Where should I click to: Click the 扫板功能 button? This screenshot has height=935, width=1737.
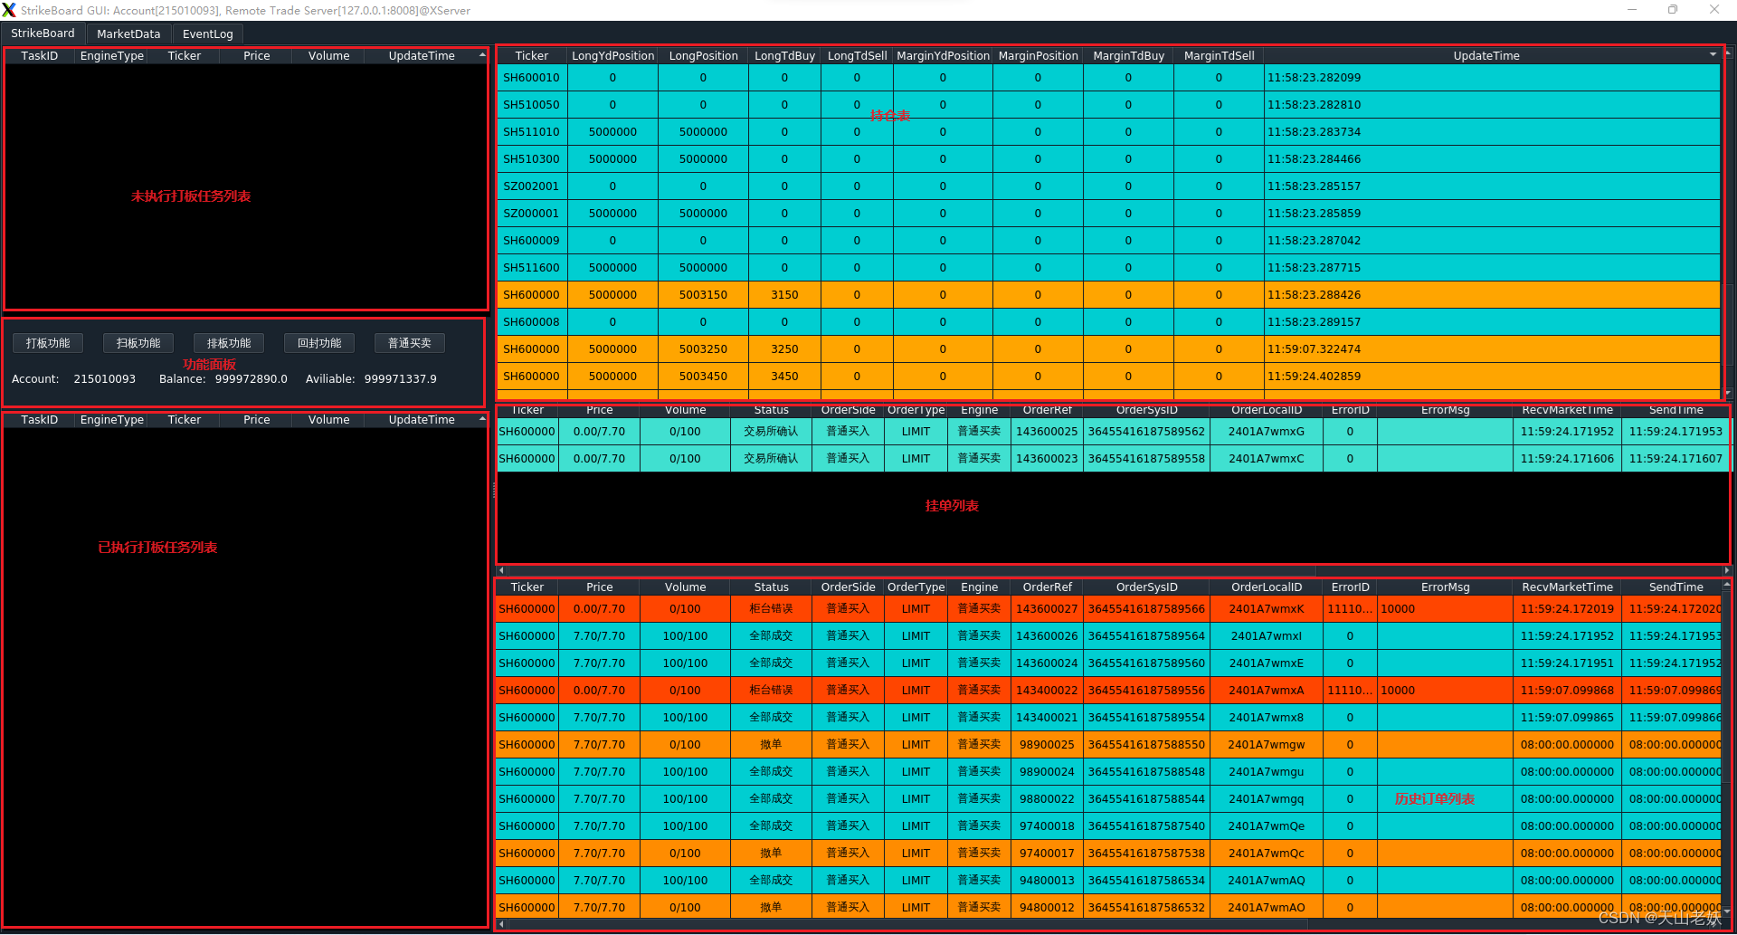click(x=138, y=343)
